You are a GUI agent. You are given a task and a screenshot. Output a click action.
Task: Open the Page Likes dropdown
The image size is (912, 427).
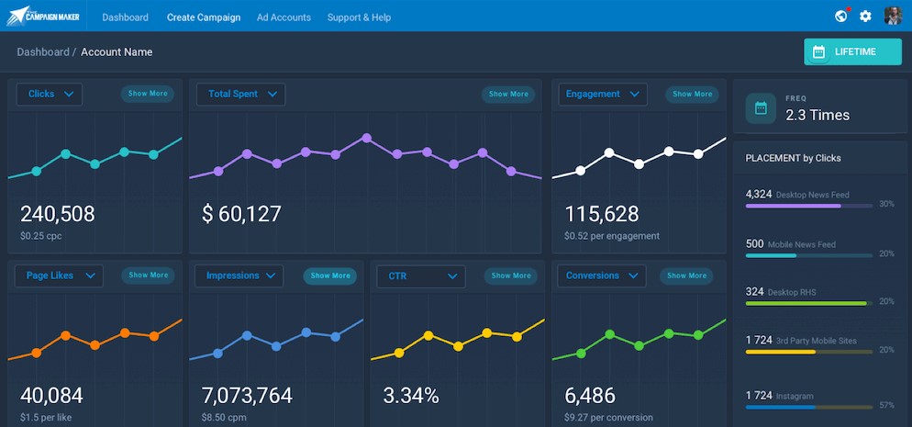[x=60, y=275]
